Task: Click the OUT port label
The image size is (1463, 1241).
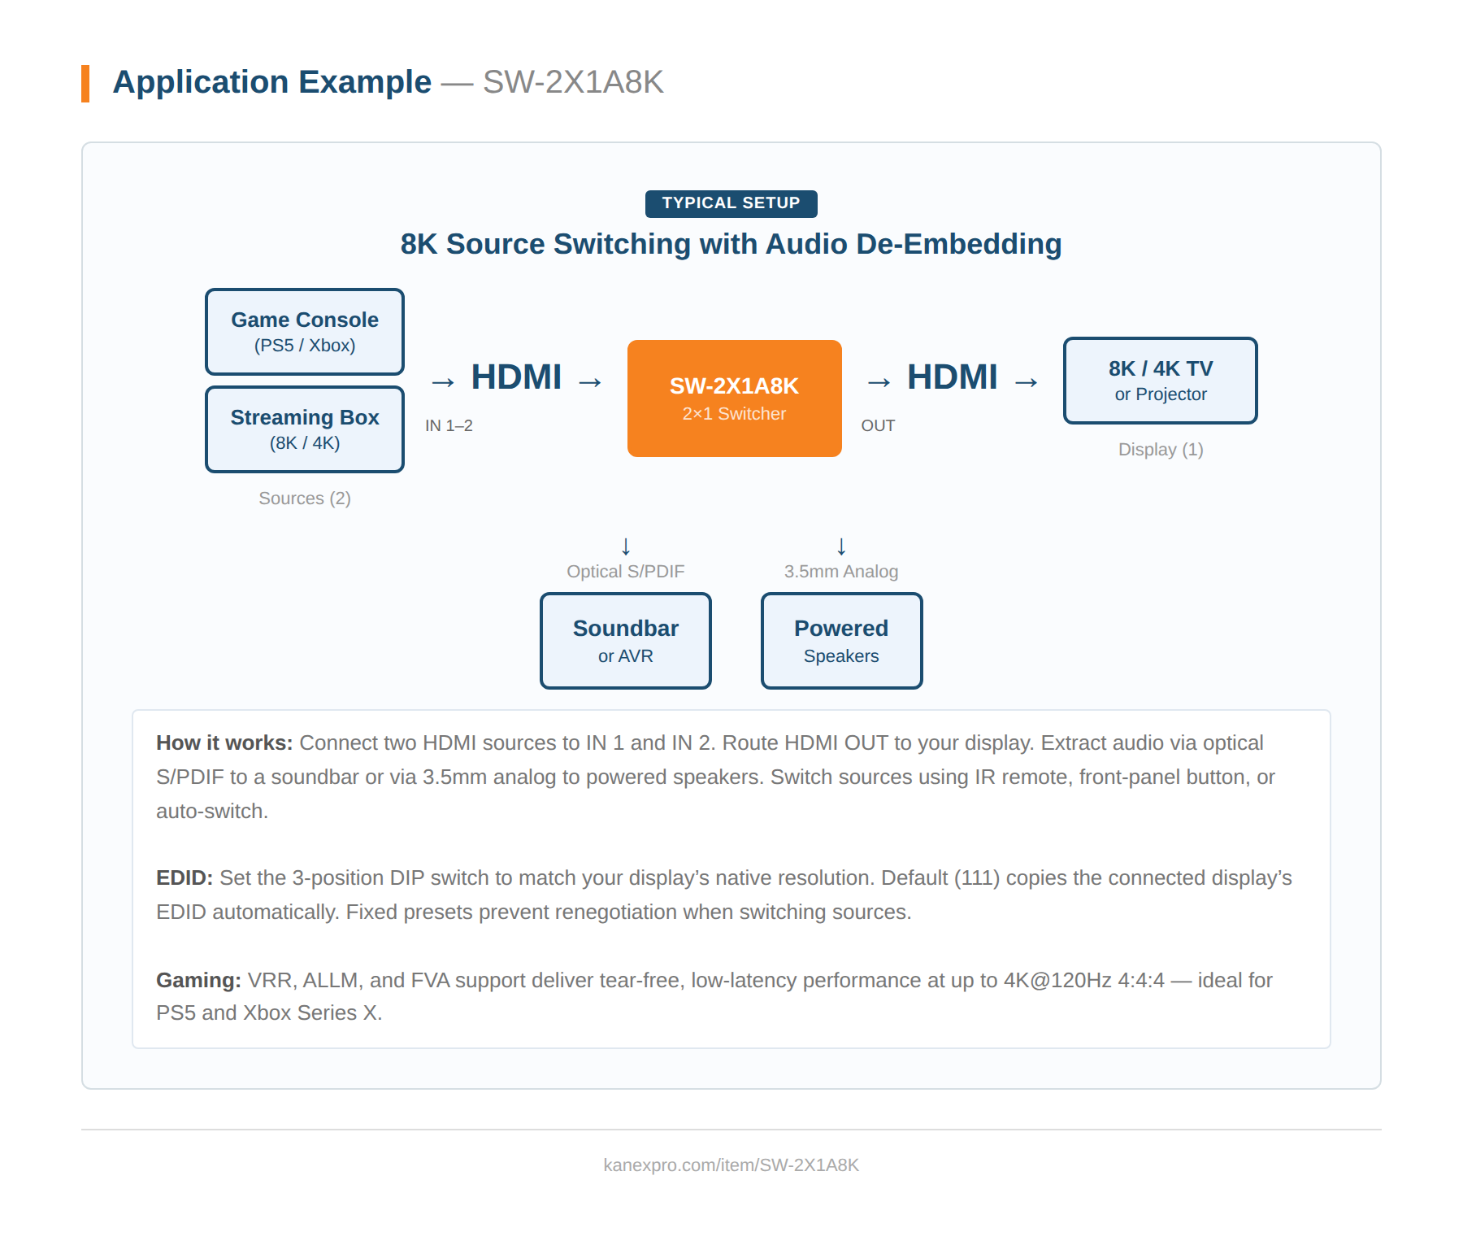Action: pyautogui.click(x=878, y=425)
